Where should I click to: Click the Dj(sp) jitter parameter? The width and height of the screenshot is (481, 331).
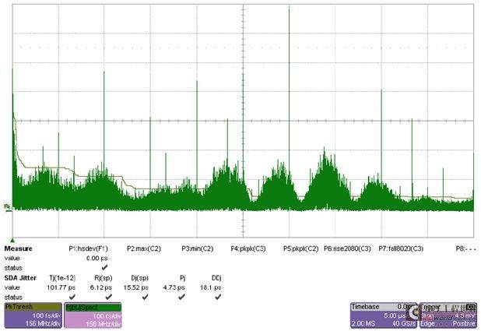pos(139,278)
